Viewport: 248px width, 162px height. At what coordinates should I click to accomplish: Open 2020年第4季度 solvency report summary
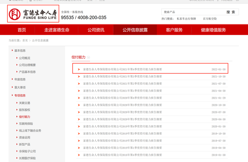click(123, 98)
